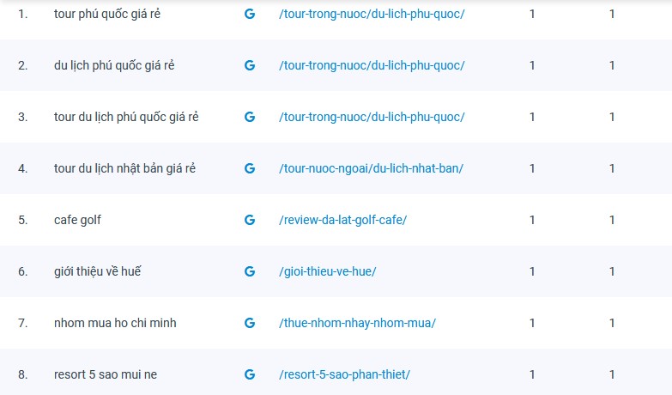Open the /tour-nuoc-ngoai/du-lich-nhat-ban/ link
The image size is (672, 395).
click(x=371, y=168)
